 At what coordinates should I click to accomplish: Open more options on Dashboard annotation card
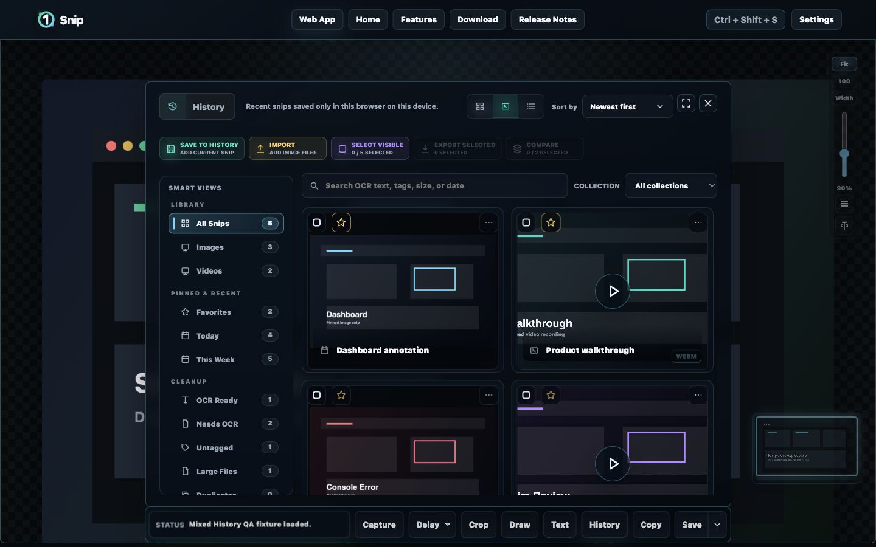pos(488,222)
